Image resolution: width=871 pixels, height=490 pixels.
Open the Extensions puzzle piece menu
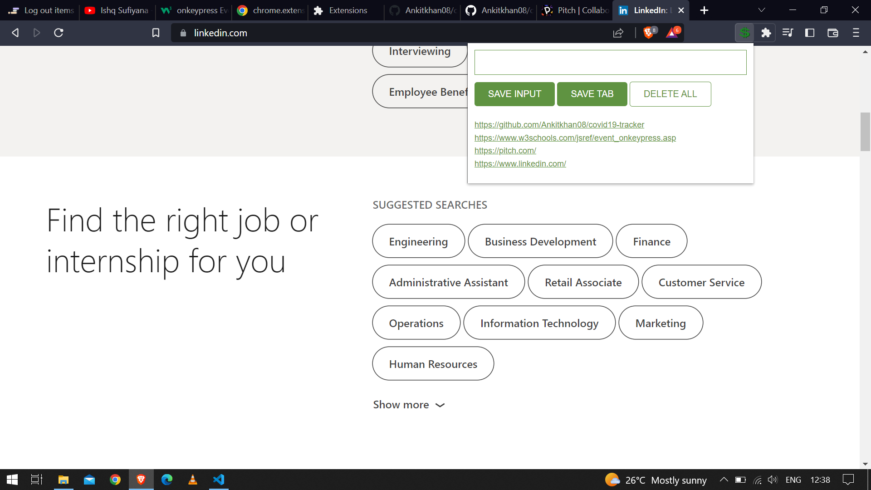(766, 33)
